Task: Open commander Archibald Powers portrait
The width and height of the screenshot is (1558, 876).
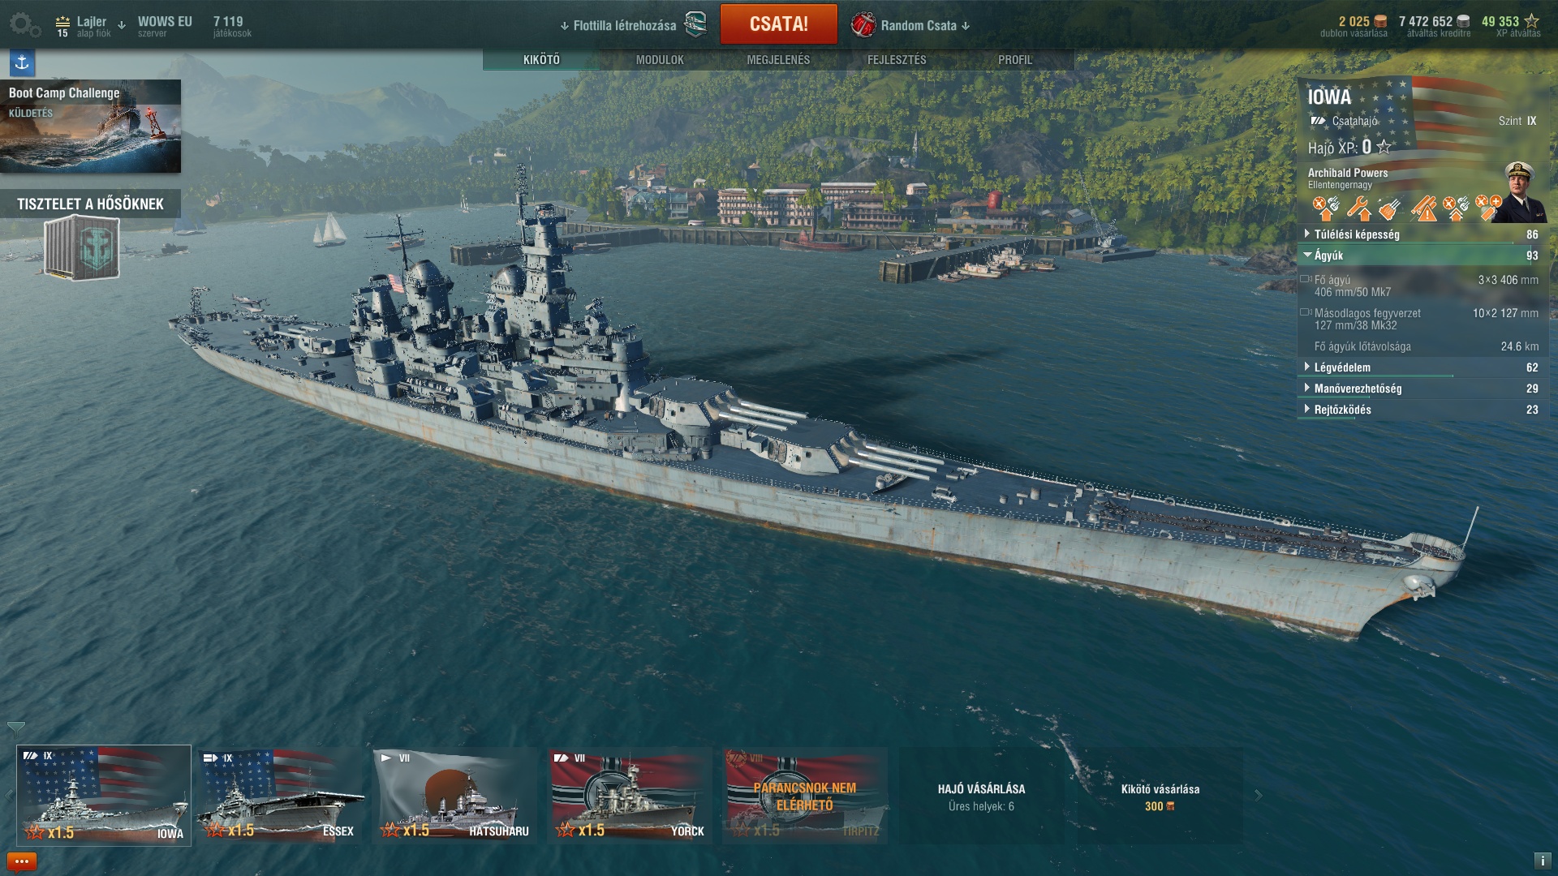Action: [1519, 192]
